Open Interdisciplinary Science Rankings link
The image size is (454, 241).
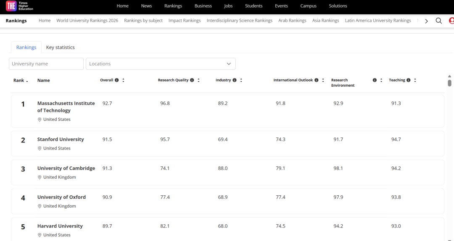point(240,21)
